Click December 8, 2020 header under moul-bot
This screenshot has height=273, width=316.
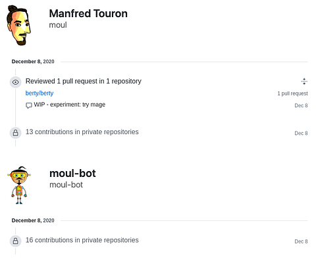coord(33,220)
